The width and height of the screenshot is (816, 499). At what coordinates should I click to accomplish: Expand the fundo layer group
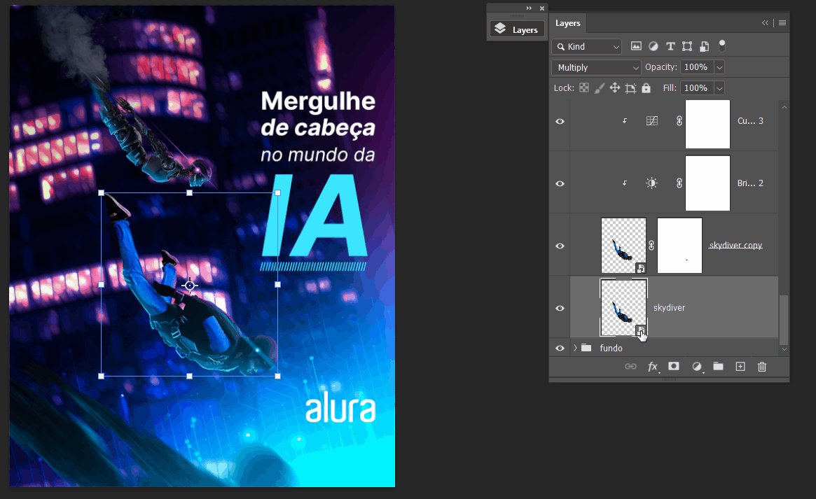pos(575,348)
